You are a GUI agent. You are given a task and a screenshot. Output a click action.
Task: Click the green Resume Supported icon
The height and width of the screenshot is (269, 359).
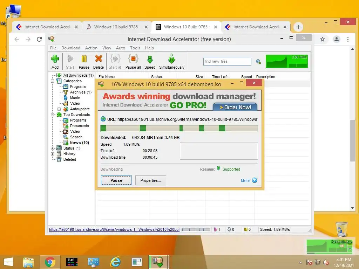[218, 168]
